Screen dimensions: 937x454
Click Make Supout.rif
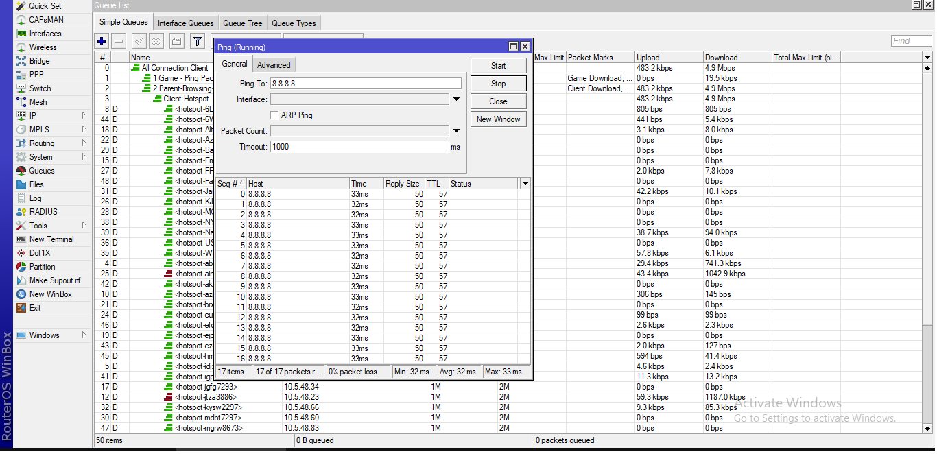point(54,280)
